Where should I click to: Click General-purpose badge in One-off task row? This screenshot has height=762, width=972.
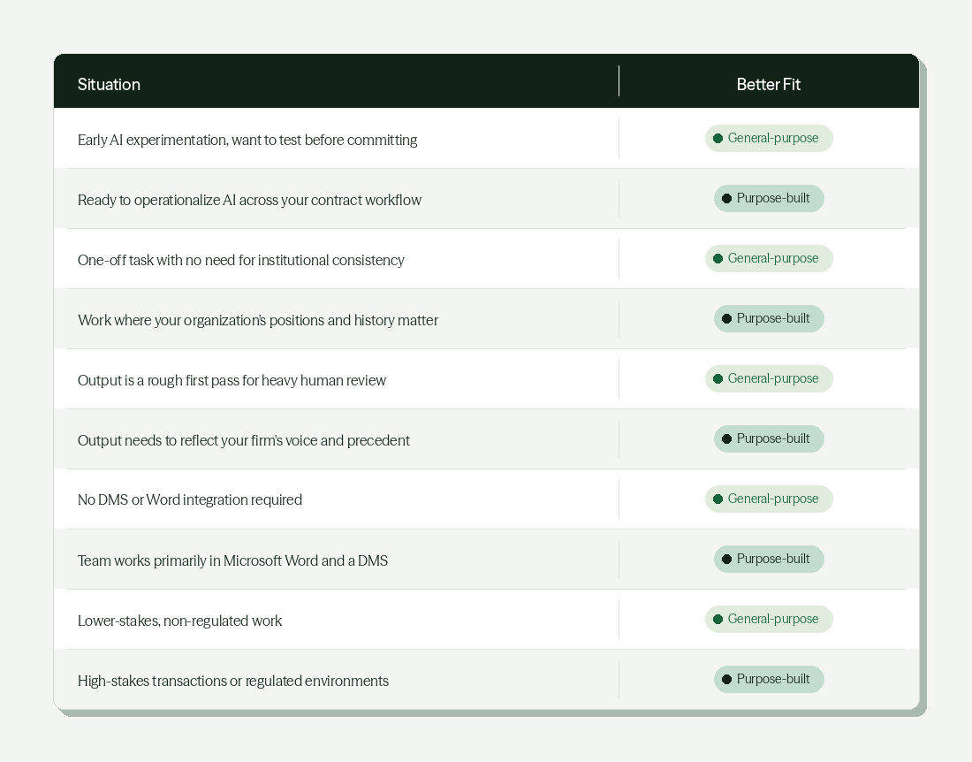click(x=769, y=258)
